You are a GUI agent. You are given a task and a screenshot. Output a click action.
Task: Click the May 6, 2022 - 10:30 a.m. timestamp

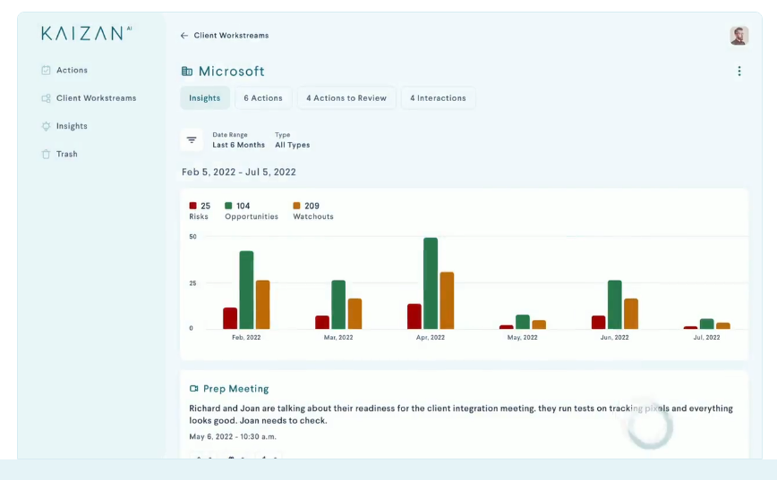tap(233, 437)
